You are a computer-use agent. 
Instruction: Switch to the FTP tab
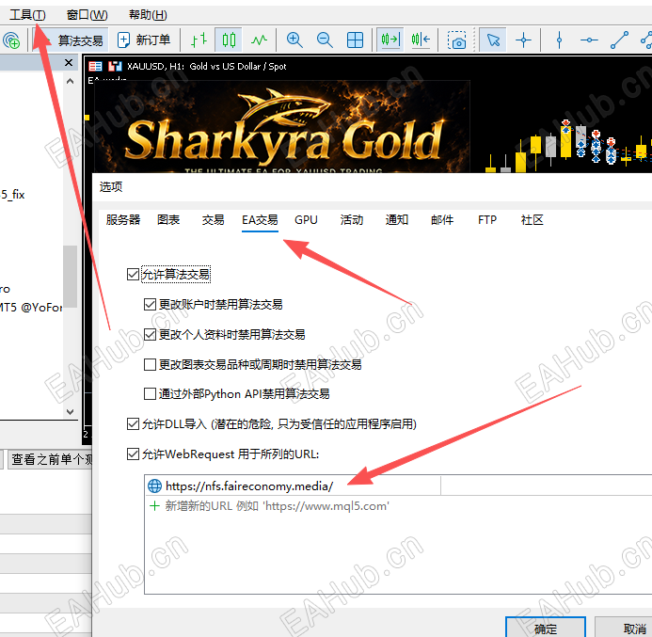click(x=487, y=219)
